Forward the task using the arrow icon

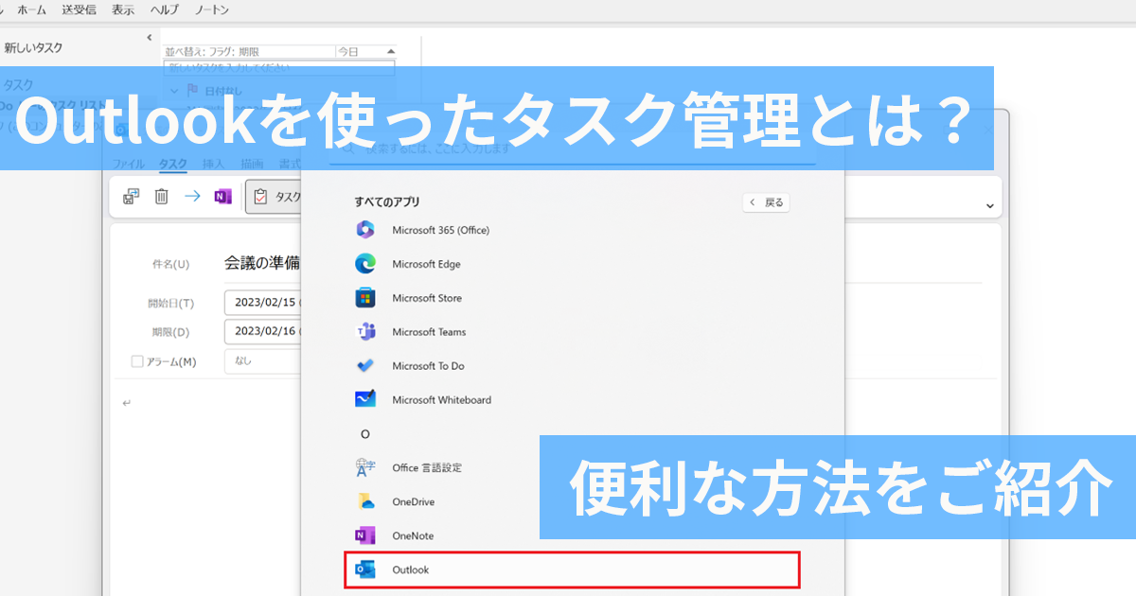pyautogui.click(x=192, y=197)
